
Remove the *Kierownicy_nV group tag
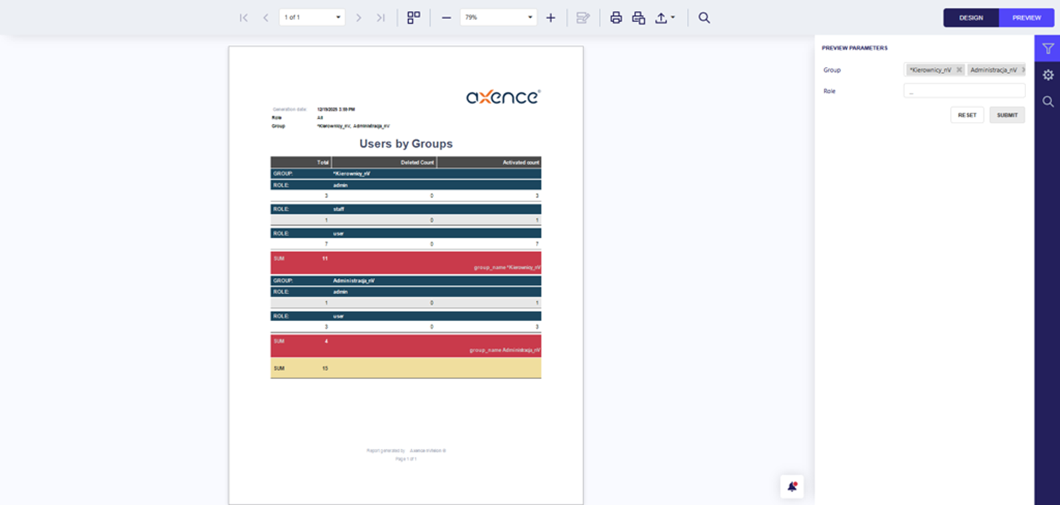coord(959,69)
